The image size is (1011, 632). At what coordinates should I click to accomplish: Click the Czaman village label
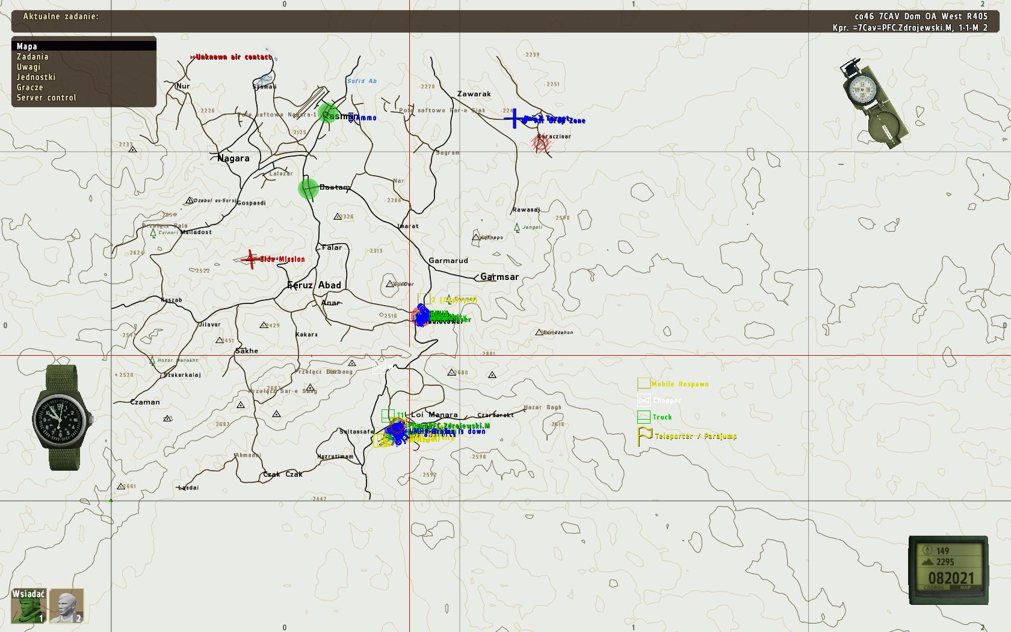point(145,402)
